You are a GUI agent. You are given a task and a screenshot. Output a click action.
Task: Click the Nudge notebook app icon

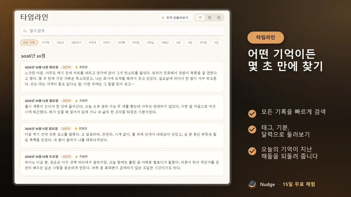tap(252, 184)
